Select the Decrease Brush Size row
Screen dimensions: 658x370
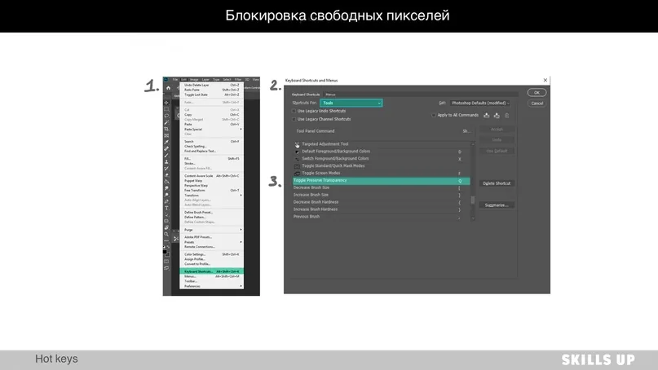click(x=381, y=188)
